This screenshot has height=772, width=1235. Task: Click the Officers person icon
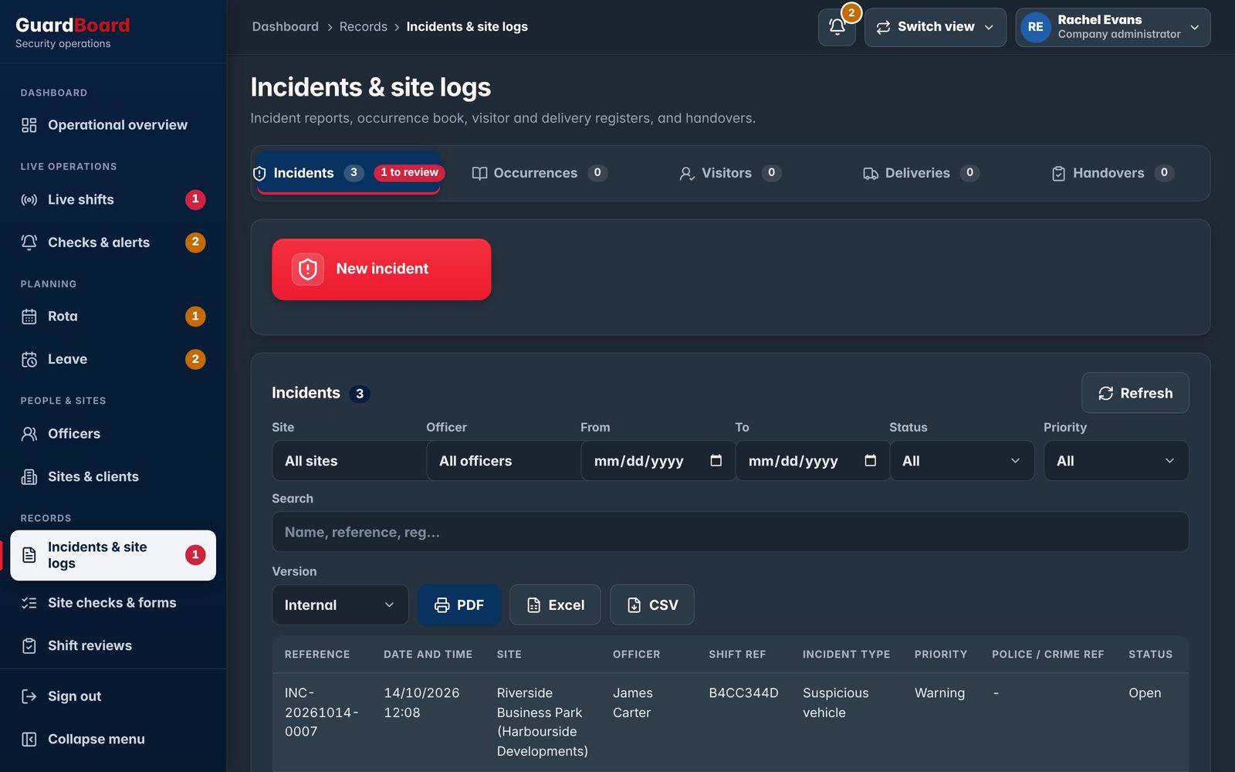pos(29,434)
